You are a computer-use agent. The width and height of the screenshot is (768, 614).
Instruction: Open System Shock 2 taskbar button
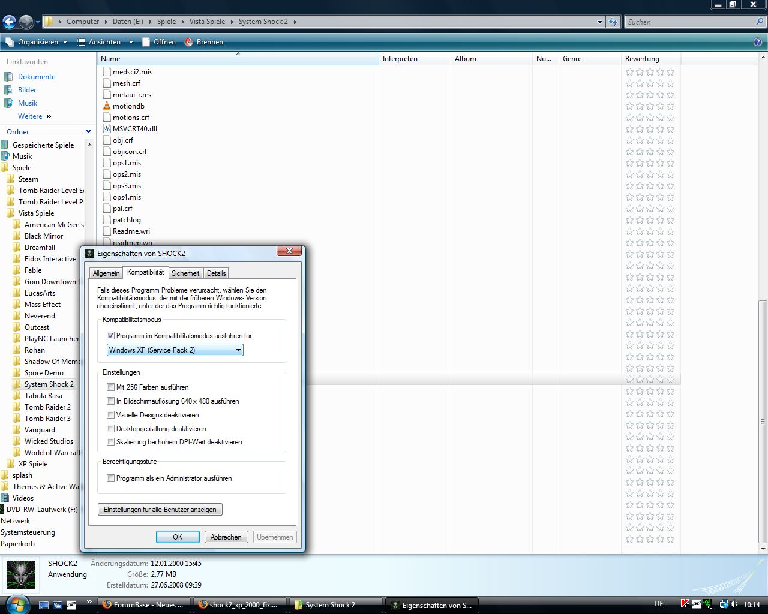[x=336, y=605]
